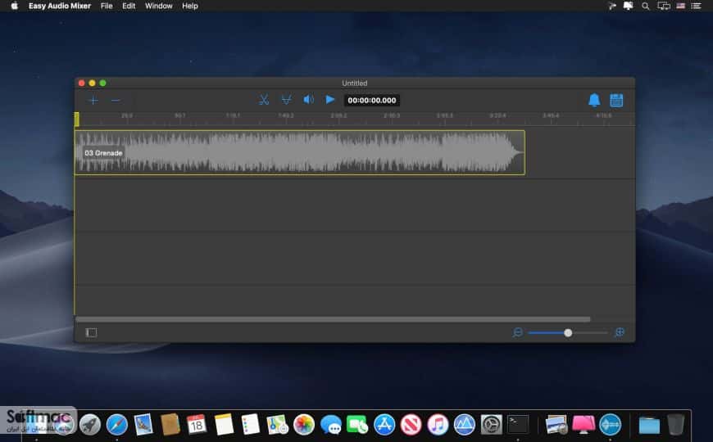Open News in the Dock

(x=411, y=425)
